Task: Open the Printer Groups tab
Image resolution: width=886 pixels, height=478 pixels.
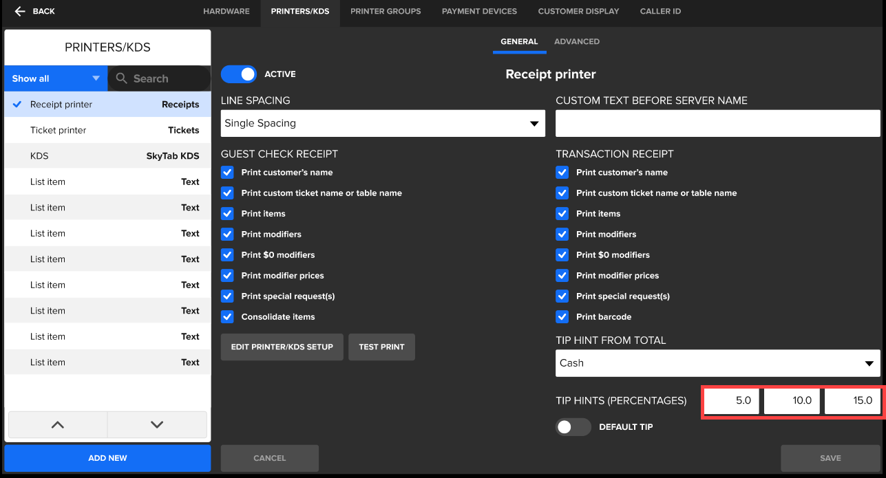Action: coord(386,12)
